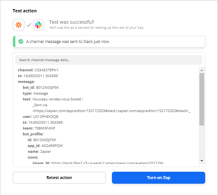Select the icons key row
This screenshot has width=218, height=195.
click(33, 158)
